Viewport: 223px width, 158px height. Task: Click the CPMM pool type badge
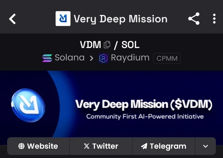[x=167, y=58]
